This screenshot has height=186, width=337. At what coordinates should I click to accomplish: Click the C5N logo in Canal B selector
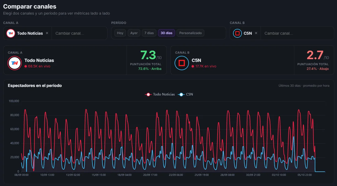[237, 33]
